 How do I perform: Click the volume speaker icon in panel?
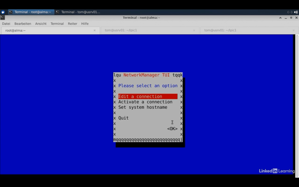[296, 12]
